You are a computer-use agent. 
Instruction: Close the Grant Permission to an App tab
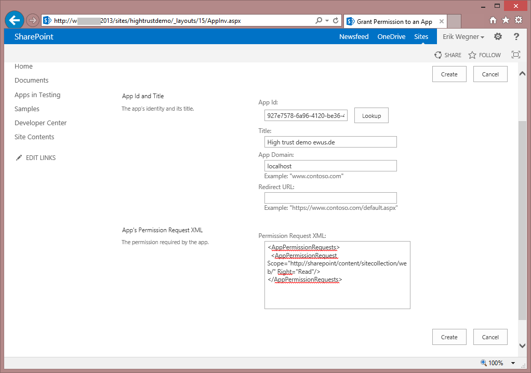click(442, 22)
